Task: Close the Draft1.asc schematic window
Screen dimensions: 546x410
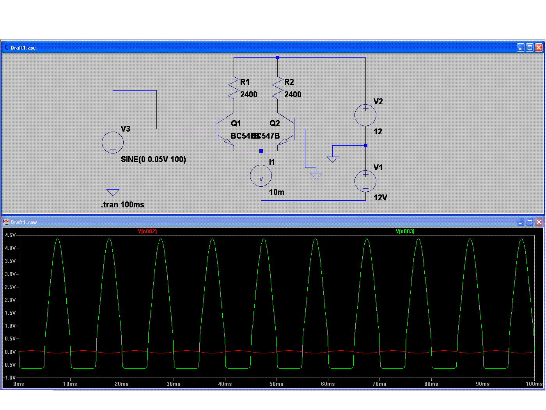Action: (539, 48)
